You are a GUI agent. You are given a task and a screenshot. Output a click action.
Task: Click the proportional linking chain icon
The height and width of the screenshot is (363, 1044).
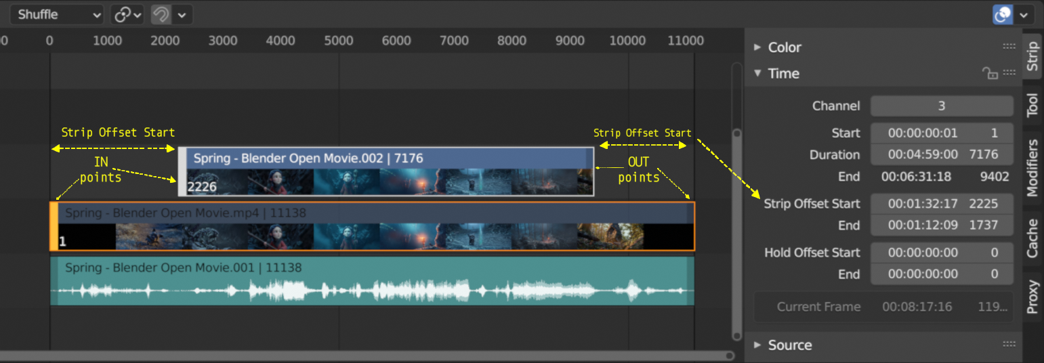127,14
